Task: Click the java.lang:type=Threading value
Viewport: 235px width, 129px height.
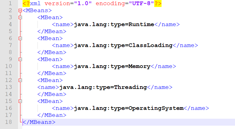Action: 103,87
